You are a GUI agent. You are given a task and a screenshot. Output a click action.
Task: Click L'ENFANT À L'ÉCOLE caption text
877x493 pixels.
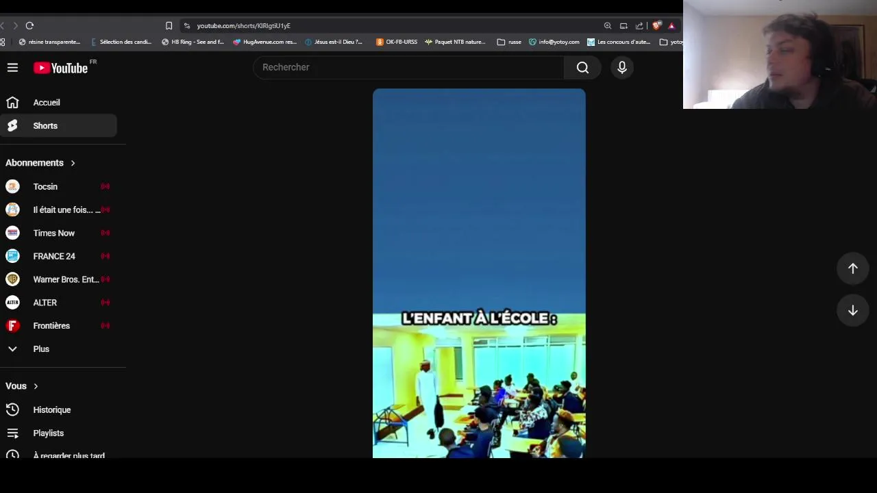[x=479, y=318]
